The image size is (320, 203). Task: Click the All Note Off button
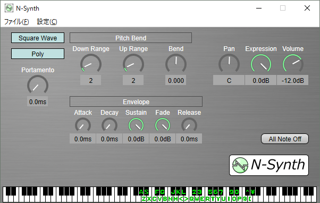285,139
